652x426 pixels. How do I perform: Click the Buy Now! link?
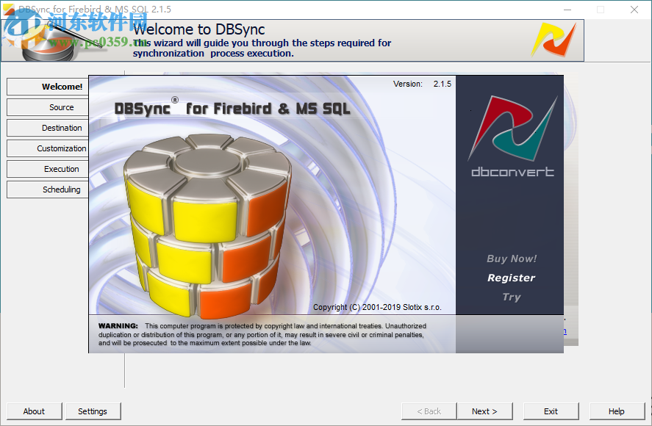(x=511, y=259)
